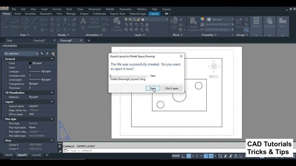Open the File menu
Viewport: 296px width, 166px height.
(14, 9)
